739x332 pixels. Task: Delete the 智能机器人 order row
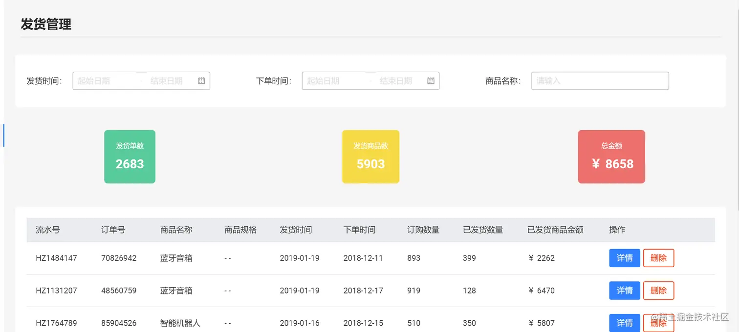(x=658, y=323)
